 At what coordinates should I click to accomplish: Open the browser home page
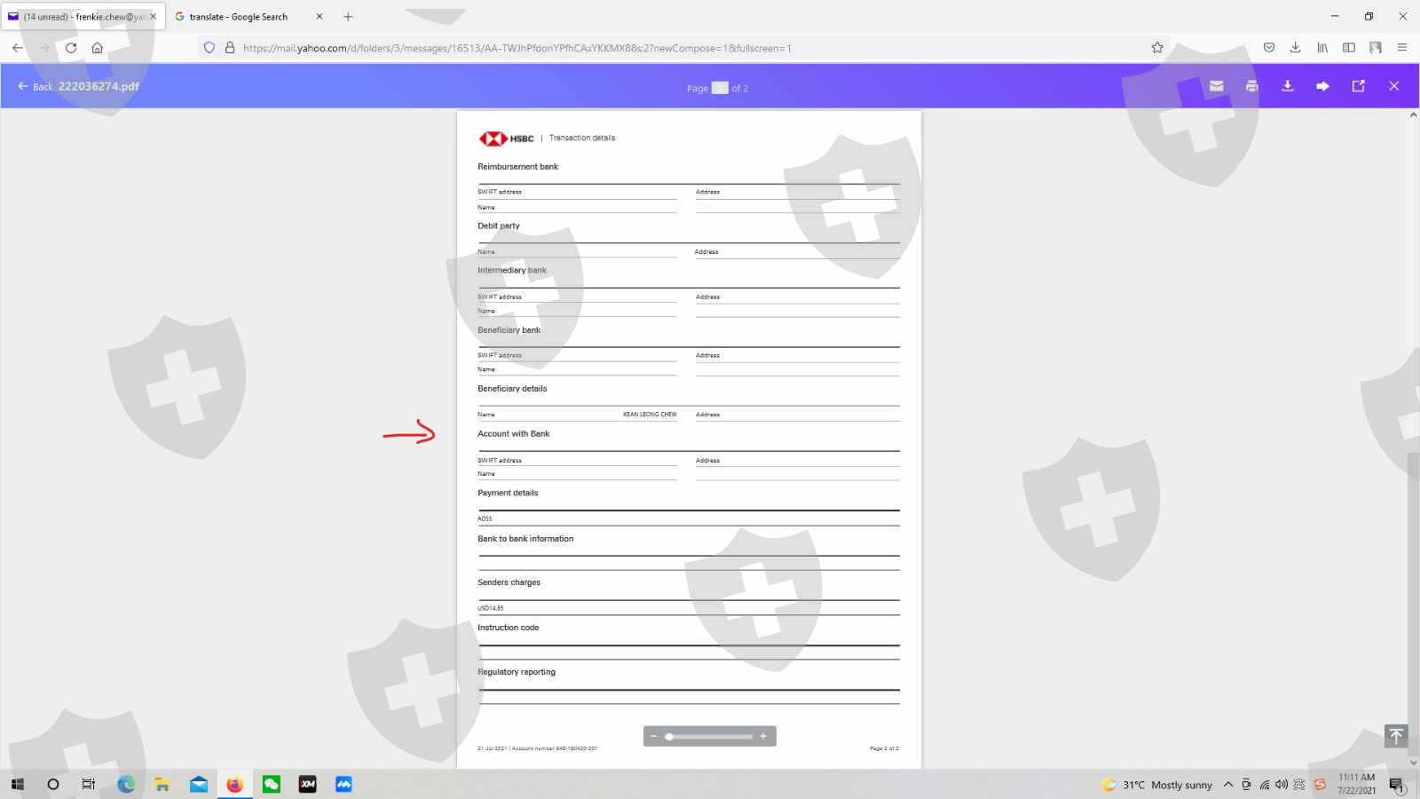tap(98, 48)
